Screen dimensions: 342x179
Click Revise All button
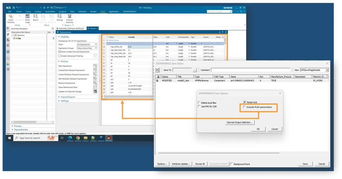pos(200,164)
